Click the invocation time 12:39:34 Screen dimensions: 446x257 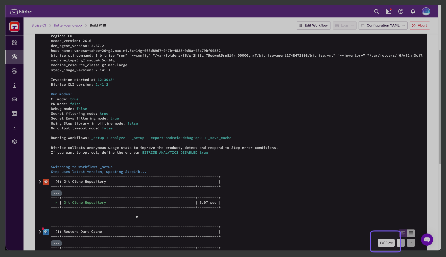coord(106,80)
